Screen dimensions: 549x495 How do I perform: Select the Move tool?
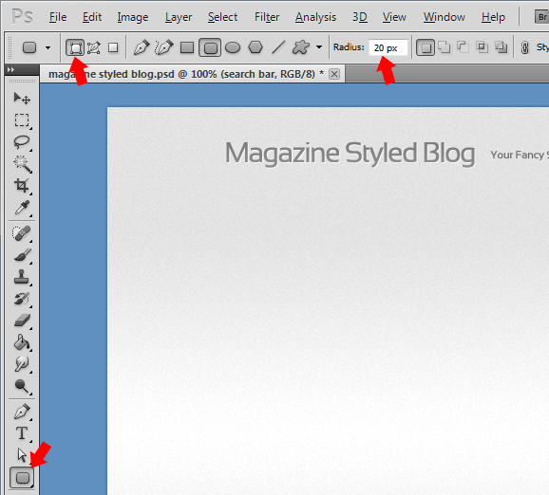click(22, 99)
